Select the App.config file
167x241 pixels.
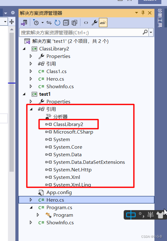pyautogui.click(x=59, y=192)
